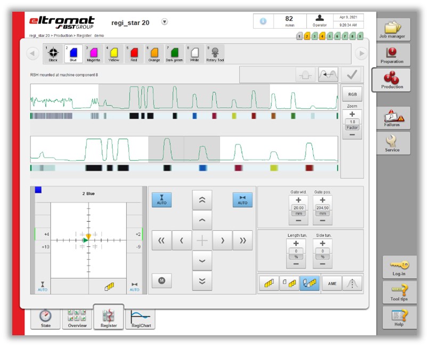Click the fast double-left arrow button
This screenshot has width=429, height=347.
pyautogui.click(x=161, y=240)
